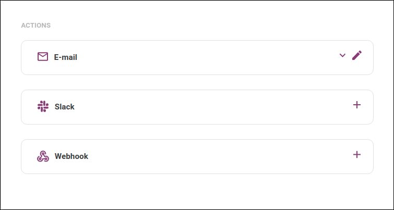Screen dimensions: 394x210
Task: Click the Webhook action label
Action: (71, 156)
